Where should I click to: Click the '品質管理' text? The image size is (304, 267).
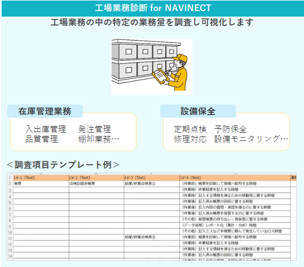click(x=41, y=139)
